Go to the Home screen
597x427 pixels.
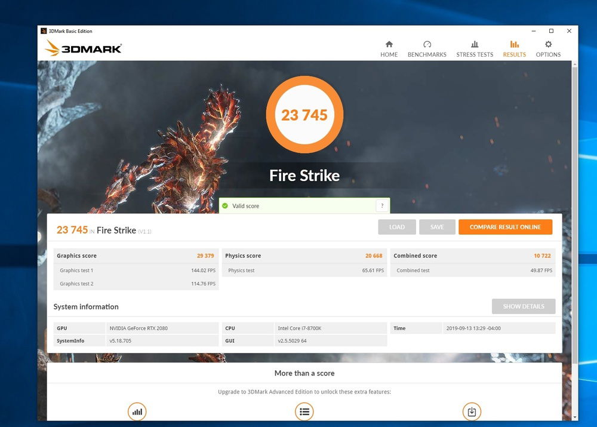click(x=389, y=49)
